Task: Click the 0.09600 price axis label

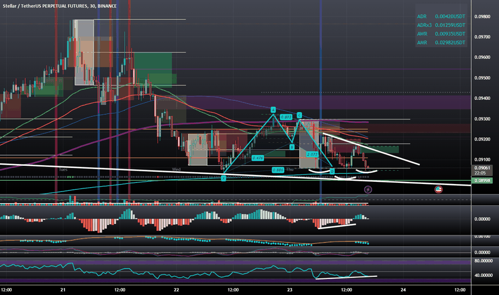Action: click(x=482, y=57)
